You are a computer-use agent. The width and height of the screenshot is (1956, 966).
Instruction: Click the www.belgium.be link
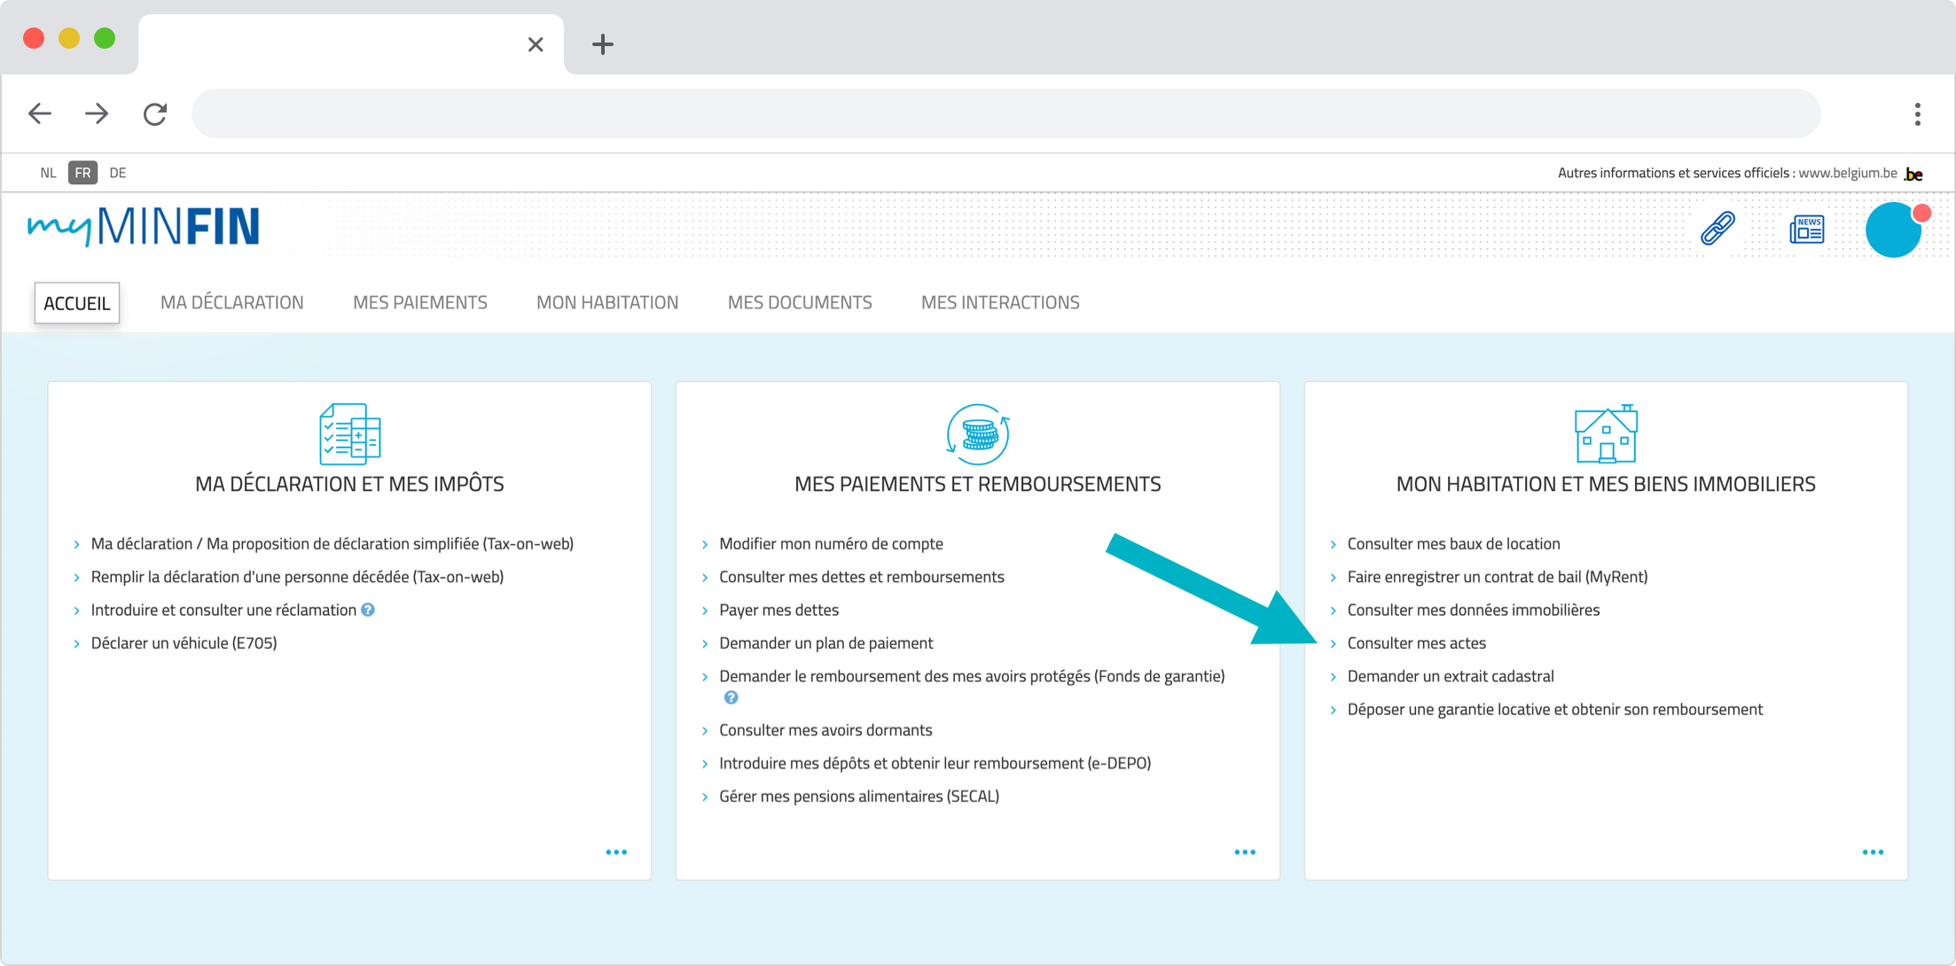tap(1848, 173)
